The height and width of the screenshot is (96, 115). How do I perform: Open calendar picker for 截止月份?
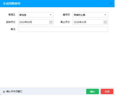(x=105, y=22)
